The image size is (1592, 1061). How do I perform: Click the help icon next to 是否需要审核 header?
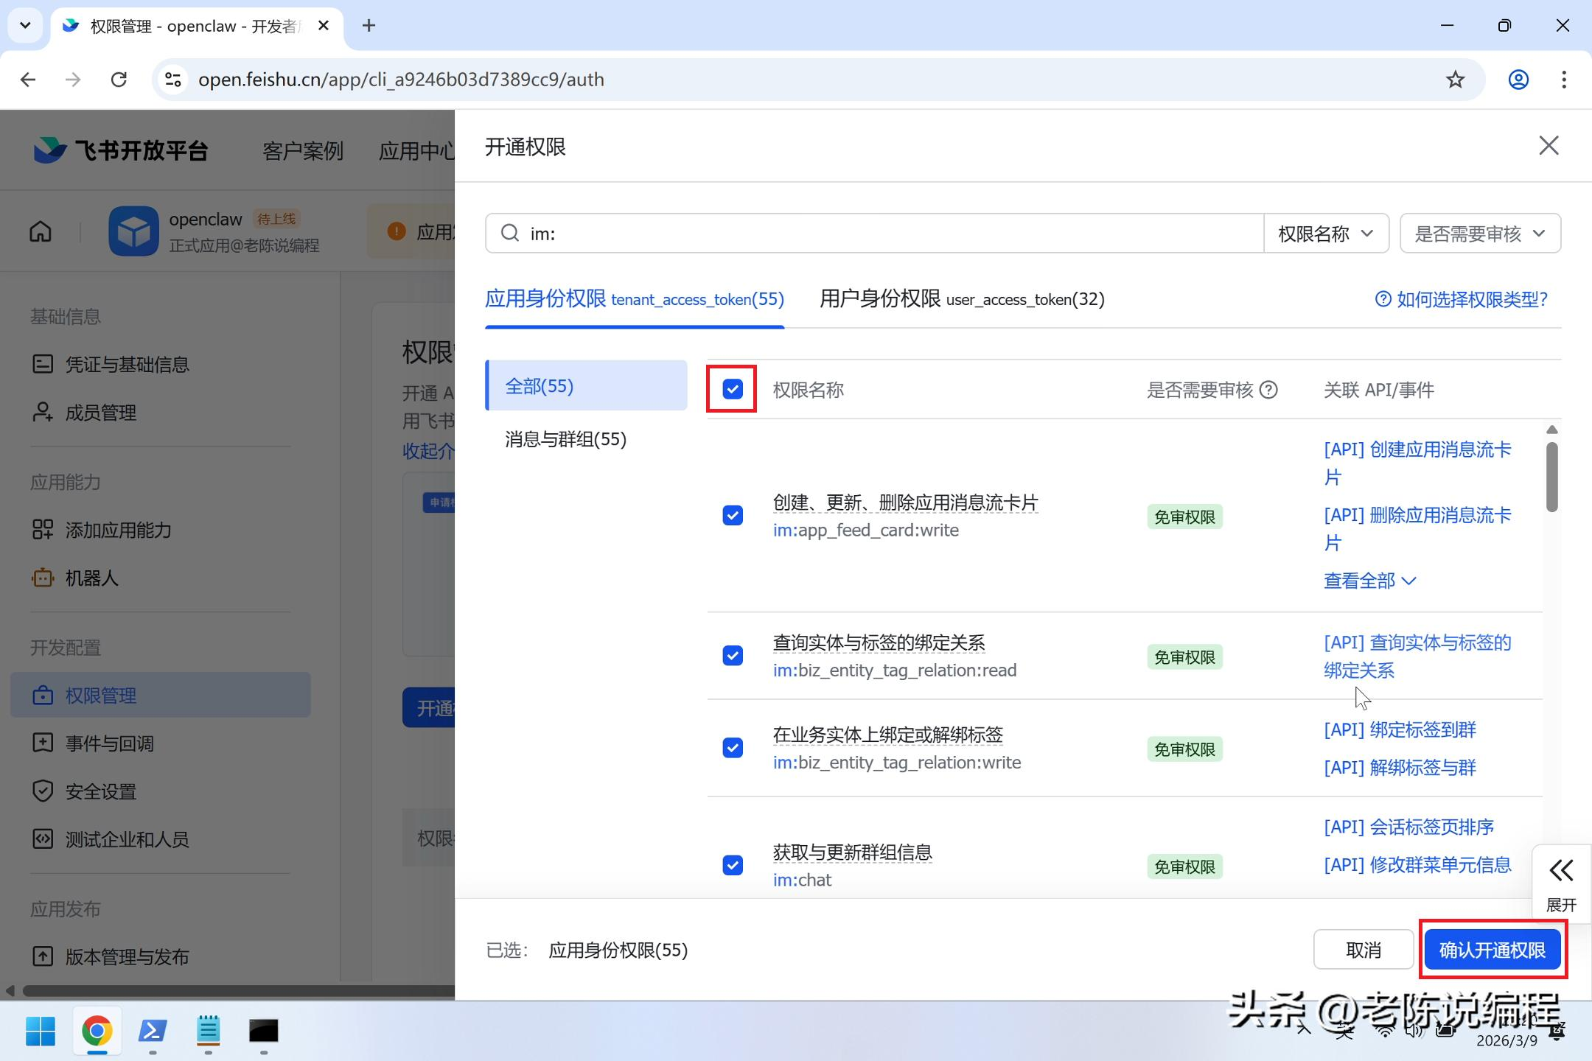point(1268,390)
